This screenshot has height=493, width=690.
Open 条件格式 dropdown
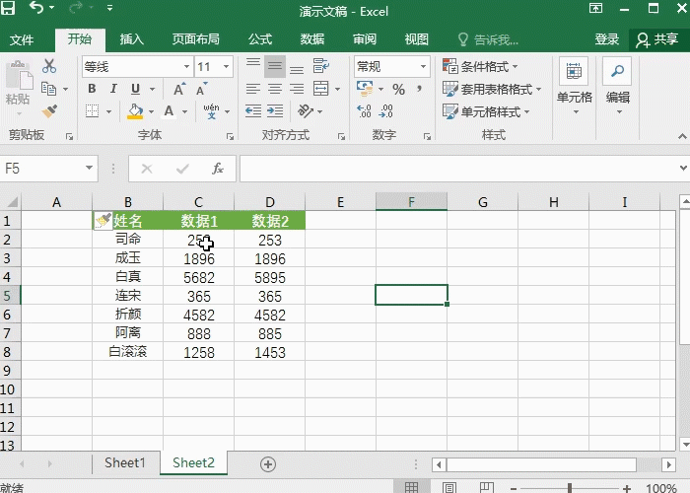coord(480,66)
